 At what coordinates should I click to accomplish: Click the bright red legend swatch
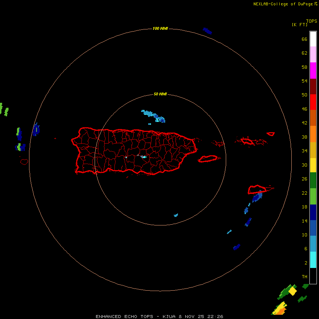313,102
